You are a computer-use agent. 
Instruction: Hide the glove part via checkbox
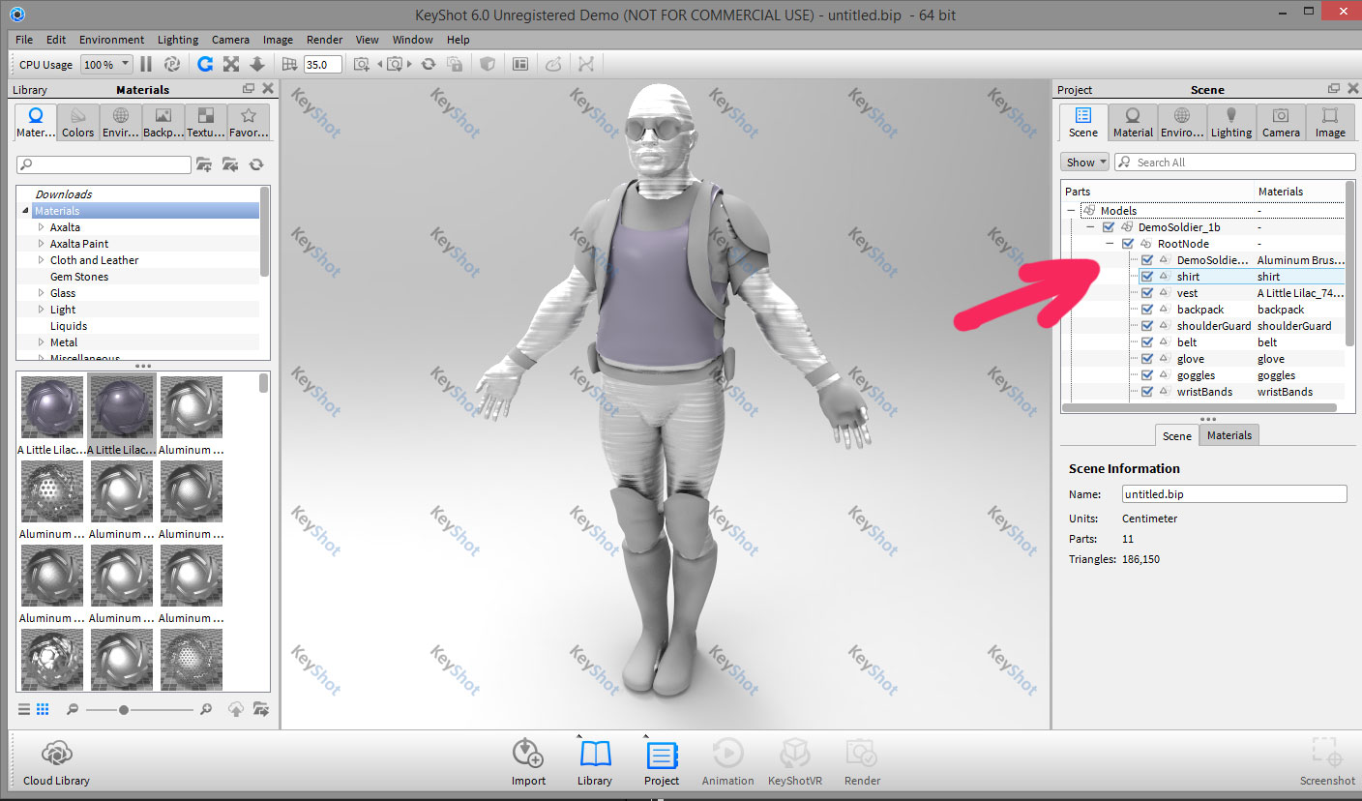[1147, 359]
